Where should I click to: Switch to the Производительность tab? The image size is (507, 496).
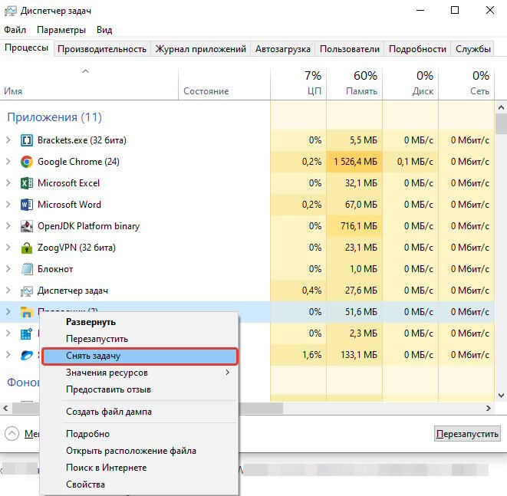click(x=102, y=49)
